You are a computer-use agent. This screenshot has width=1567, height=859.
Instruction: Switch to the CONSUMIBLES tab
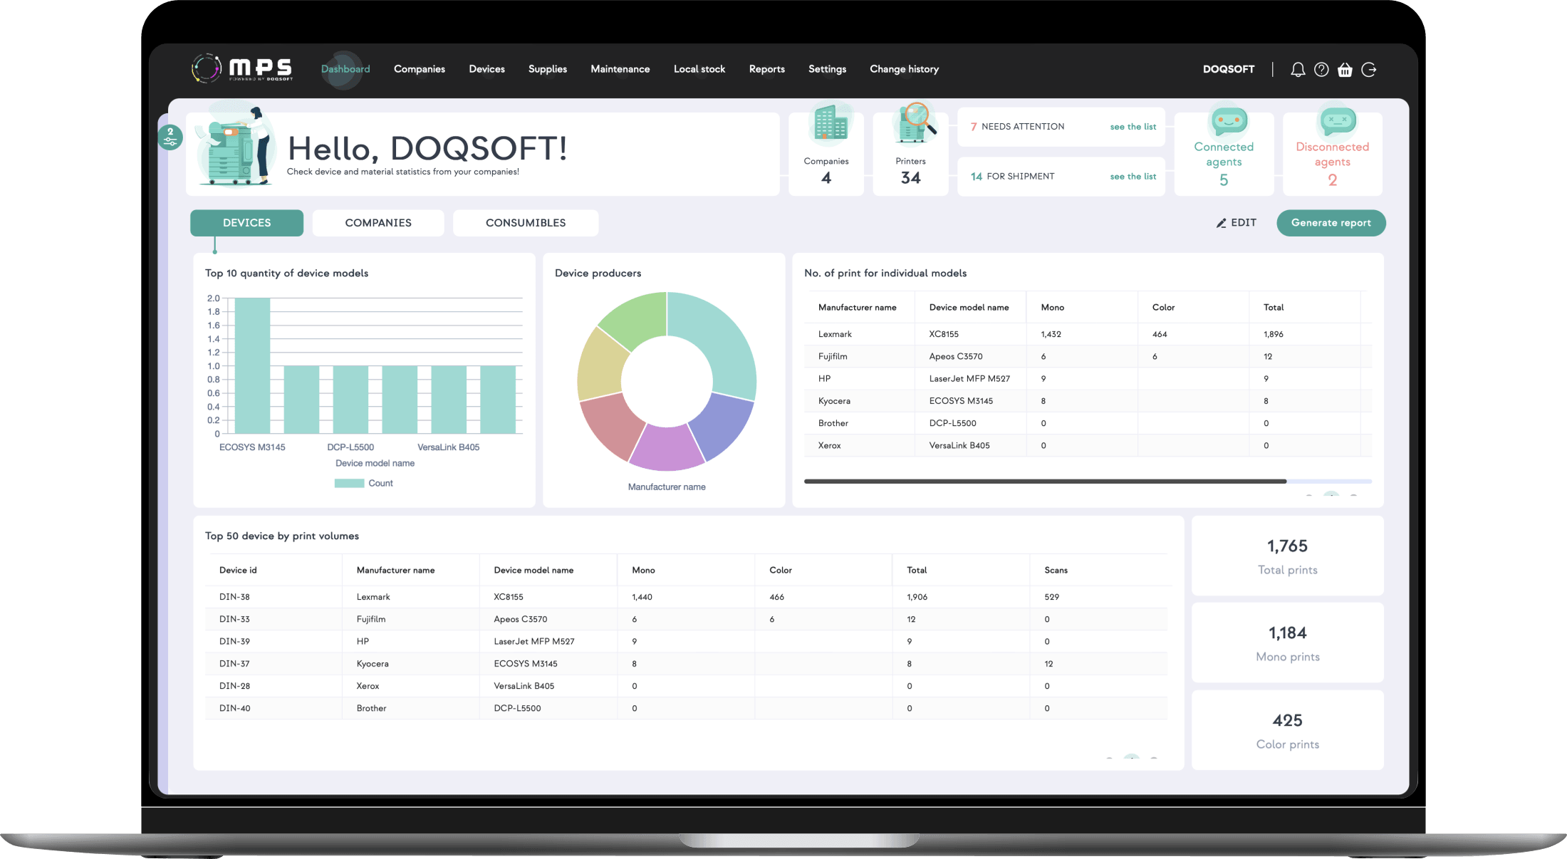(526, 223)
